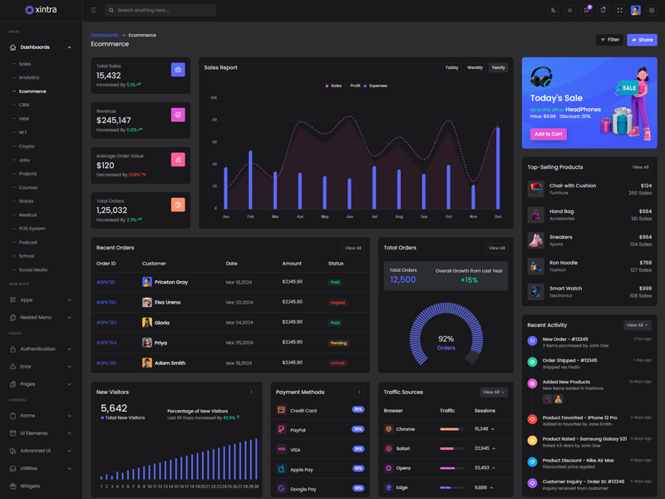665x499 pixels.
Task: Focus the Search anything here field
Action: (162, 11)
